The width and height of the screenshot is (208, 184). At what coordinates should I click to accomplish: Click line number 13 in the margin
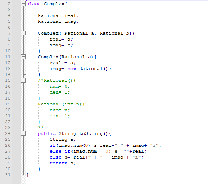click(x=8, y=69)
